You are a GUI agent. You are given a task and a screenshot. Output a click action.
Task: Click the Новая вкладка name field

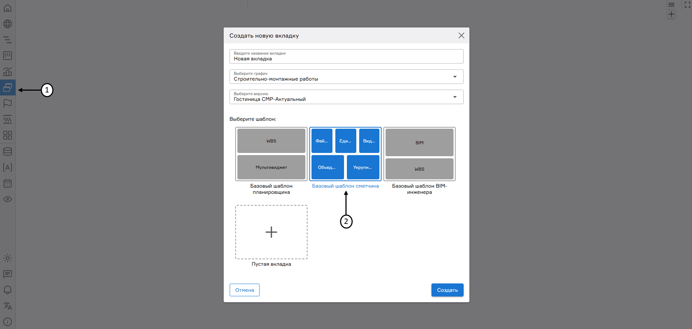(x=346, y=58)
